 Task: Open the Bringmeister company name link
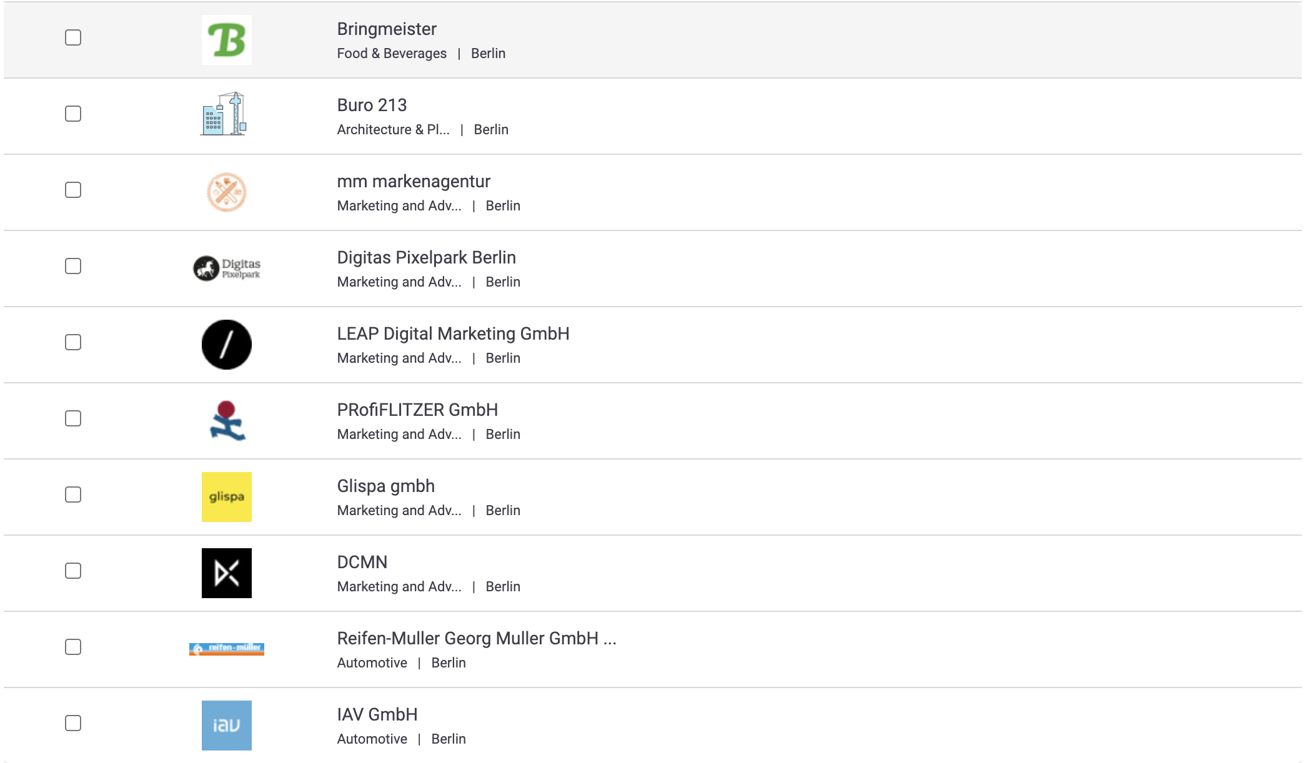pyautogui.click(x=387, y=29)
